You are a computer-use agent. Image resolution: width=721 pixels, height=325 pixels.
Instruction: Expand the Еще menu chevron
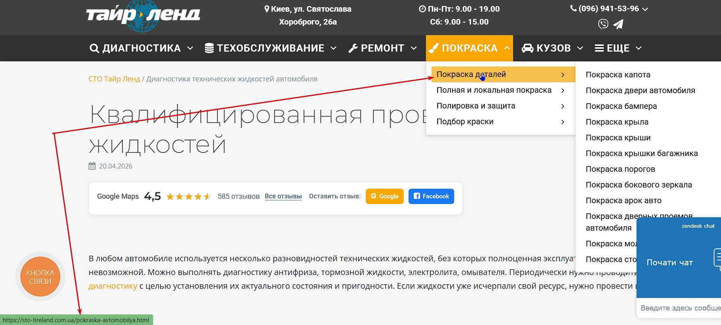coord(639,48)
